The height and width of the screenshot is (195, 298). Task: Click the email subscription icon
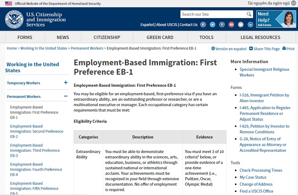point(241,25)
